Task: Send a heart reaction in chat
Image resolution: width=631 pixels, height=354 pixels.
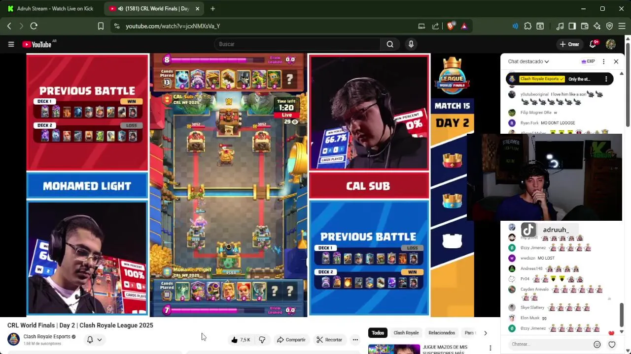Action: click(x=612, y=344)
